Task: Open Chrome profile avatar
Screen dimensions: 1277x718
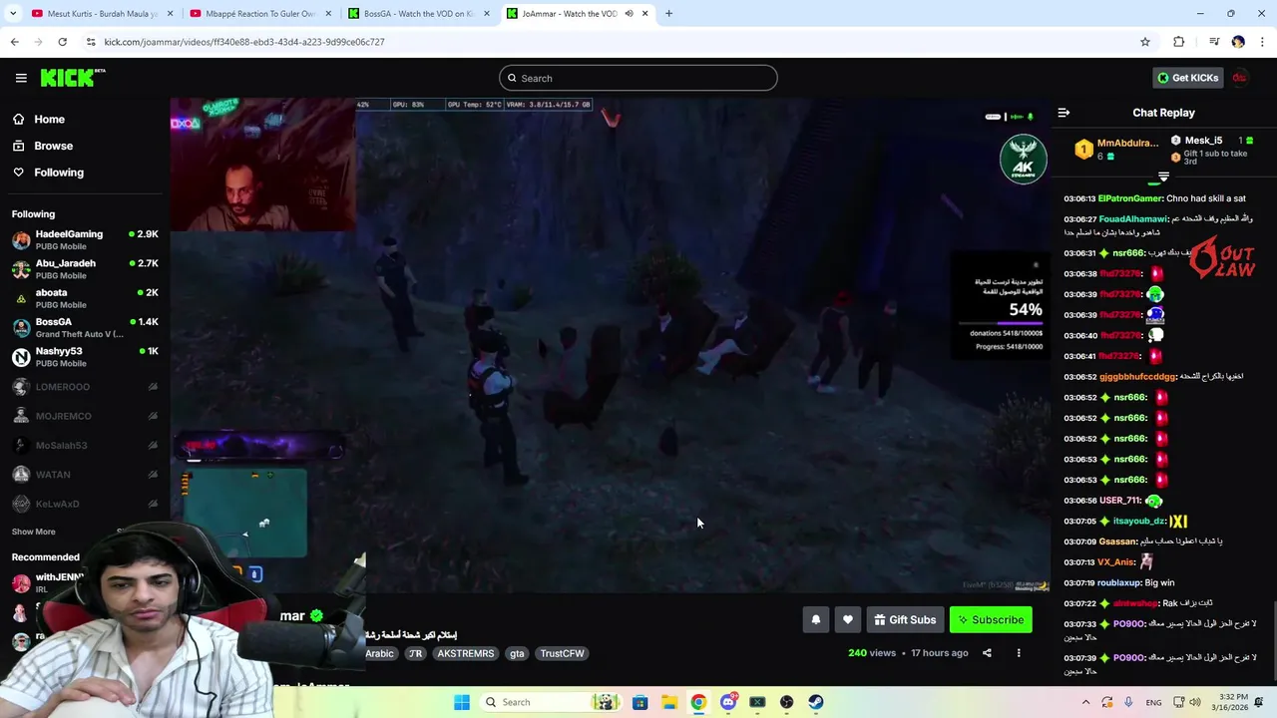Action: (x=1238, y=42)
